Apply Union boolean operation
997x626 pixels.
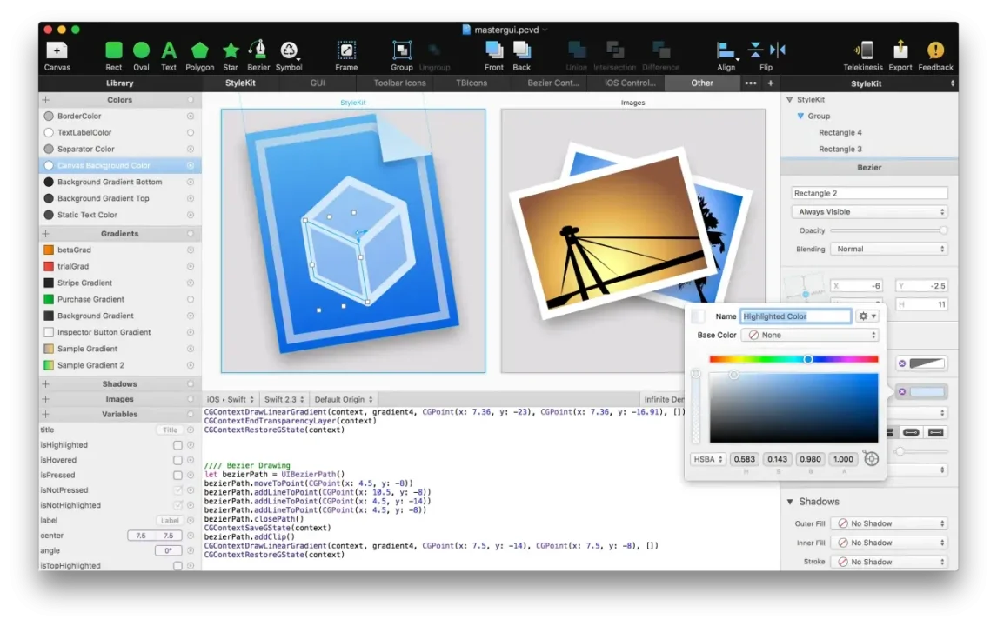pos(577,56)
